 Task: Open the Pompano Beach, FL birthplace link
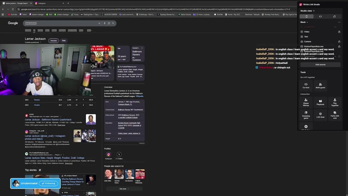click(125, 104)
